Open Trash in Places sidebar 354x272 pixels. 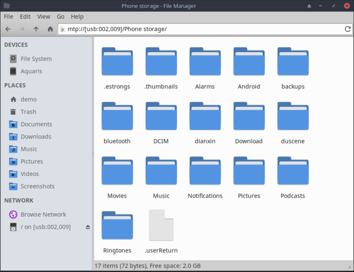pyautogui.click(x=28, y=112)
